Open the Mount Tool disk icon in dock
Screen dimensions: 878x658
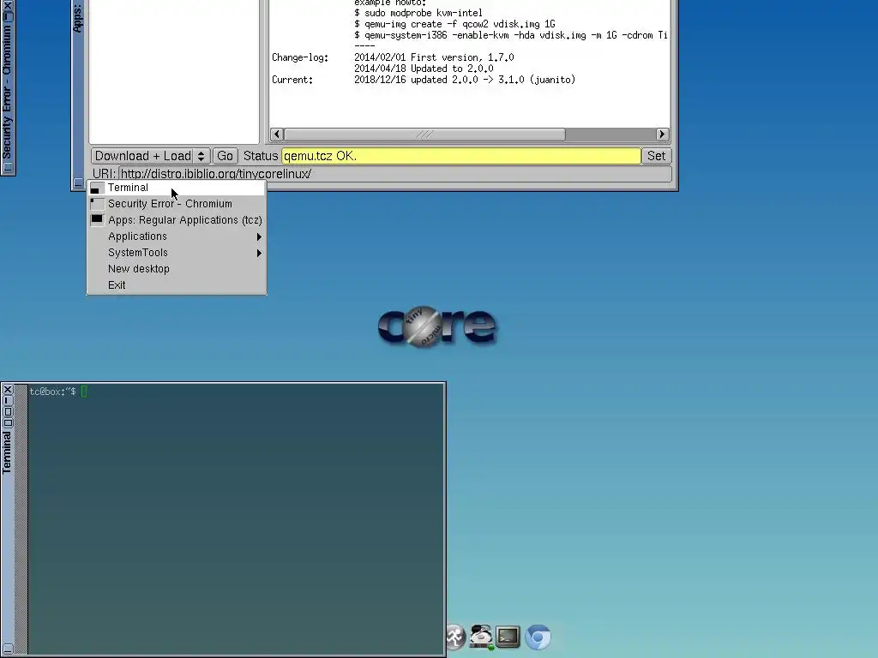click(x=481, y=637)
